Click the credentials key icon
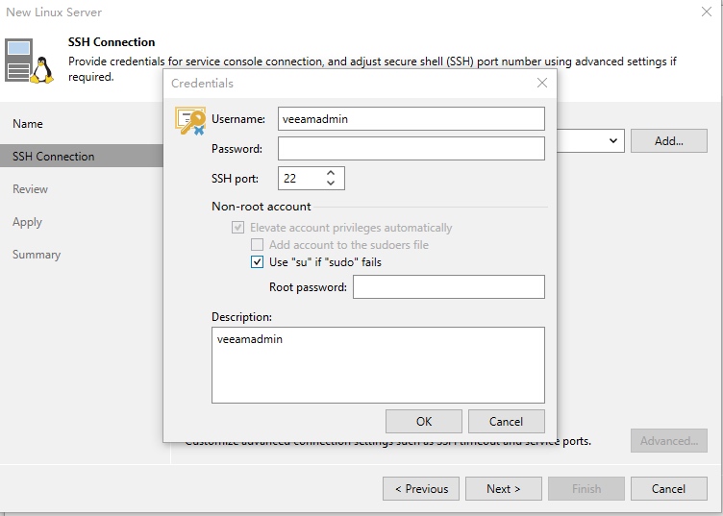Image resolution: width=723 pixels, height=516 pixels. click(x=190, y=121)
